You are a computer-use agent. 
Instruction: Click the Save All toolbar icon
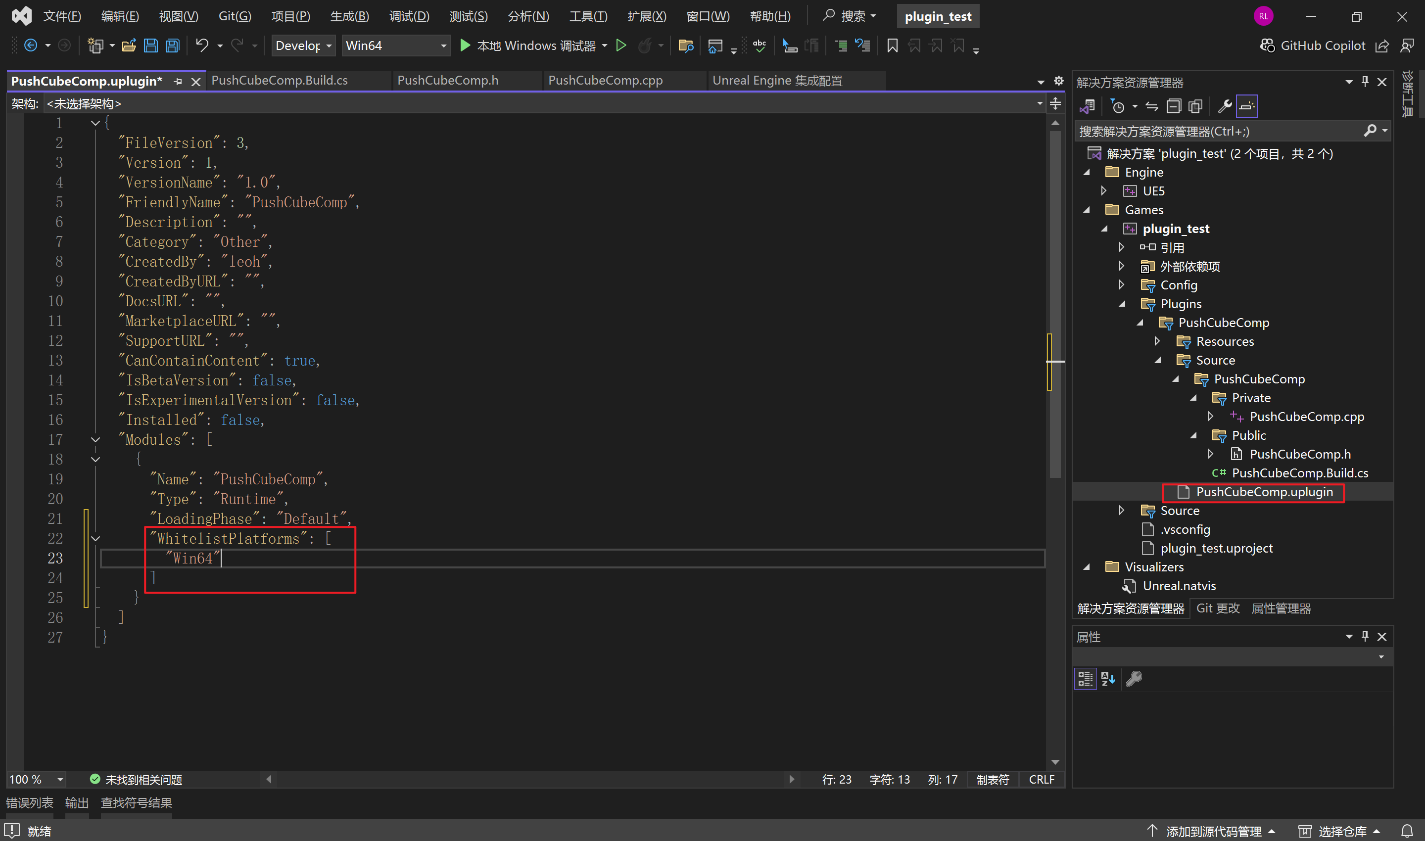[x=172, y=46]
